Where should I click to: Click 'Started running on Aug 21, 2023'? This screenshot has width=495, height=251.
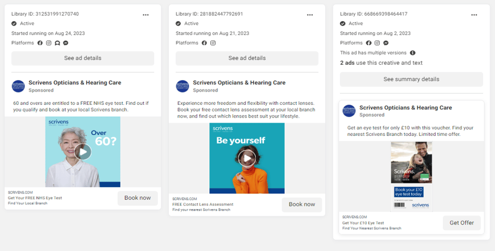point(212,34)
